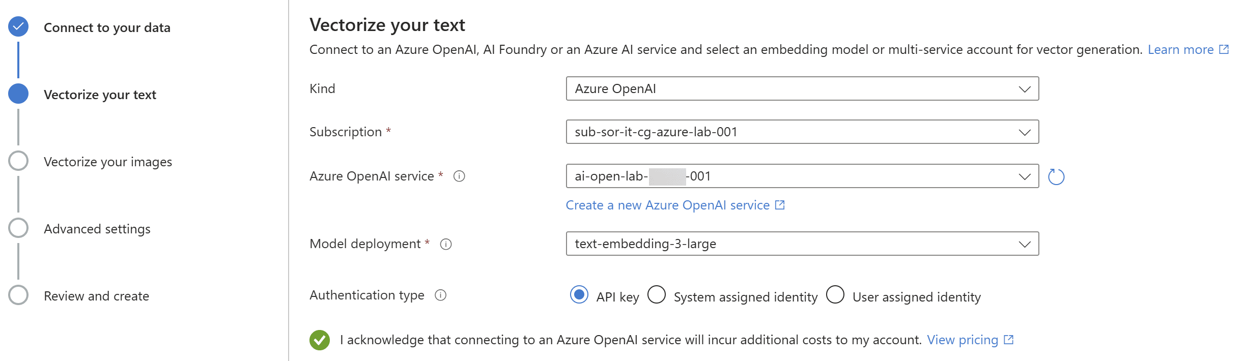Click Create a new Azure OpenAI service link
Viewport: 1245px width, 361px height.
pos(668,205)
